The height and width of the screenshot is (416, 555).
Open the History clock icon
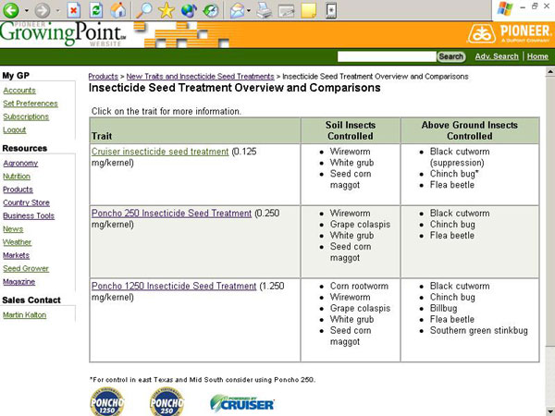tap(211, 10)
